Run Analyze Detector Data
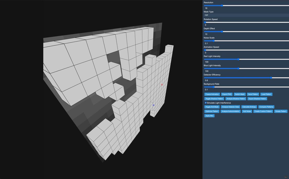289x179 pixels. point(230,107)
